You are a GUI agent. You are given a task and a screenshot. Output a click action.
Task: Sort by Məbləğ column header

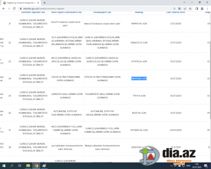pos(139,12)
